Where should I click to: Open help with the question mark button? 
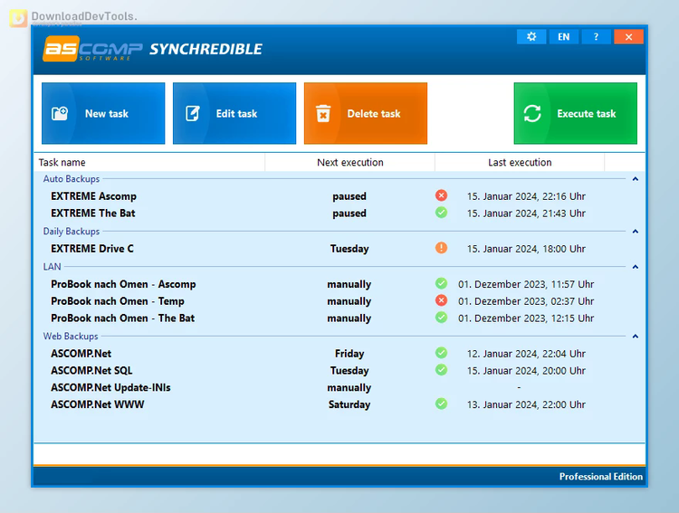click(x=596, y=37)
